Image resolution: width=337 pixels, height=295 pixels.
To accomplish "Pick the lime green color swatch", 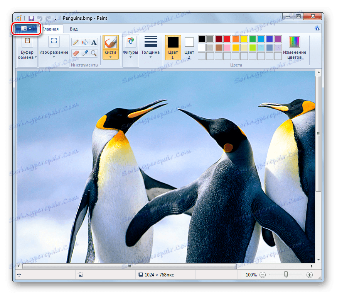I will 253,48.
